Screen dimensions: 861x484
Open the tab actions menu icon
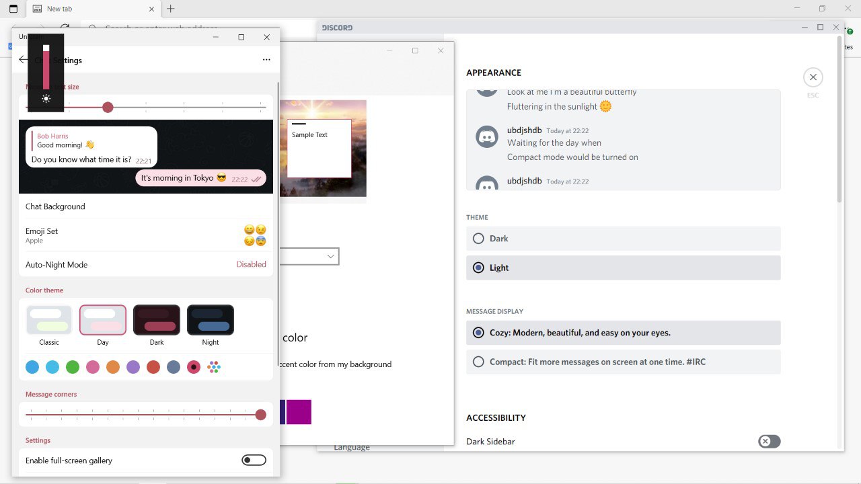[13, 9]
